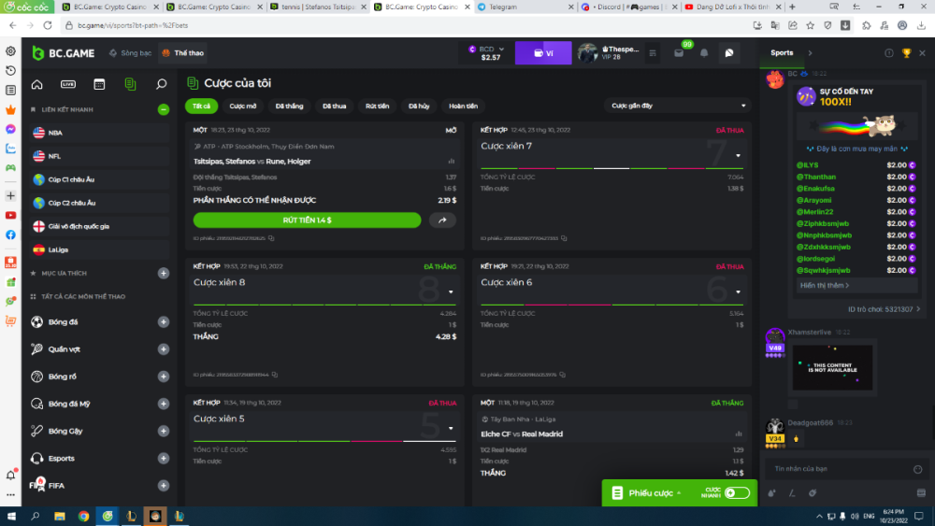Open the notifications bell icon
Screen dimensions: 935x526
(704, 53)
